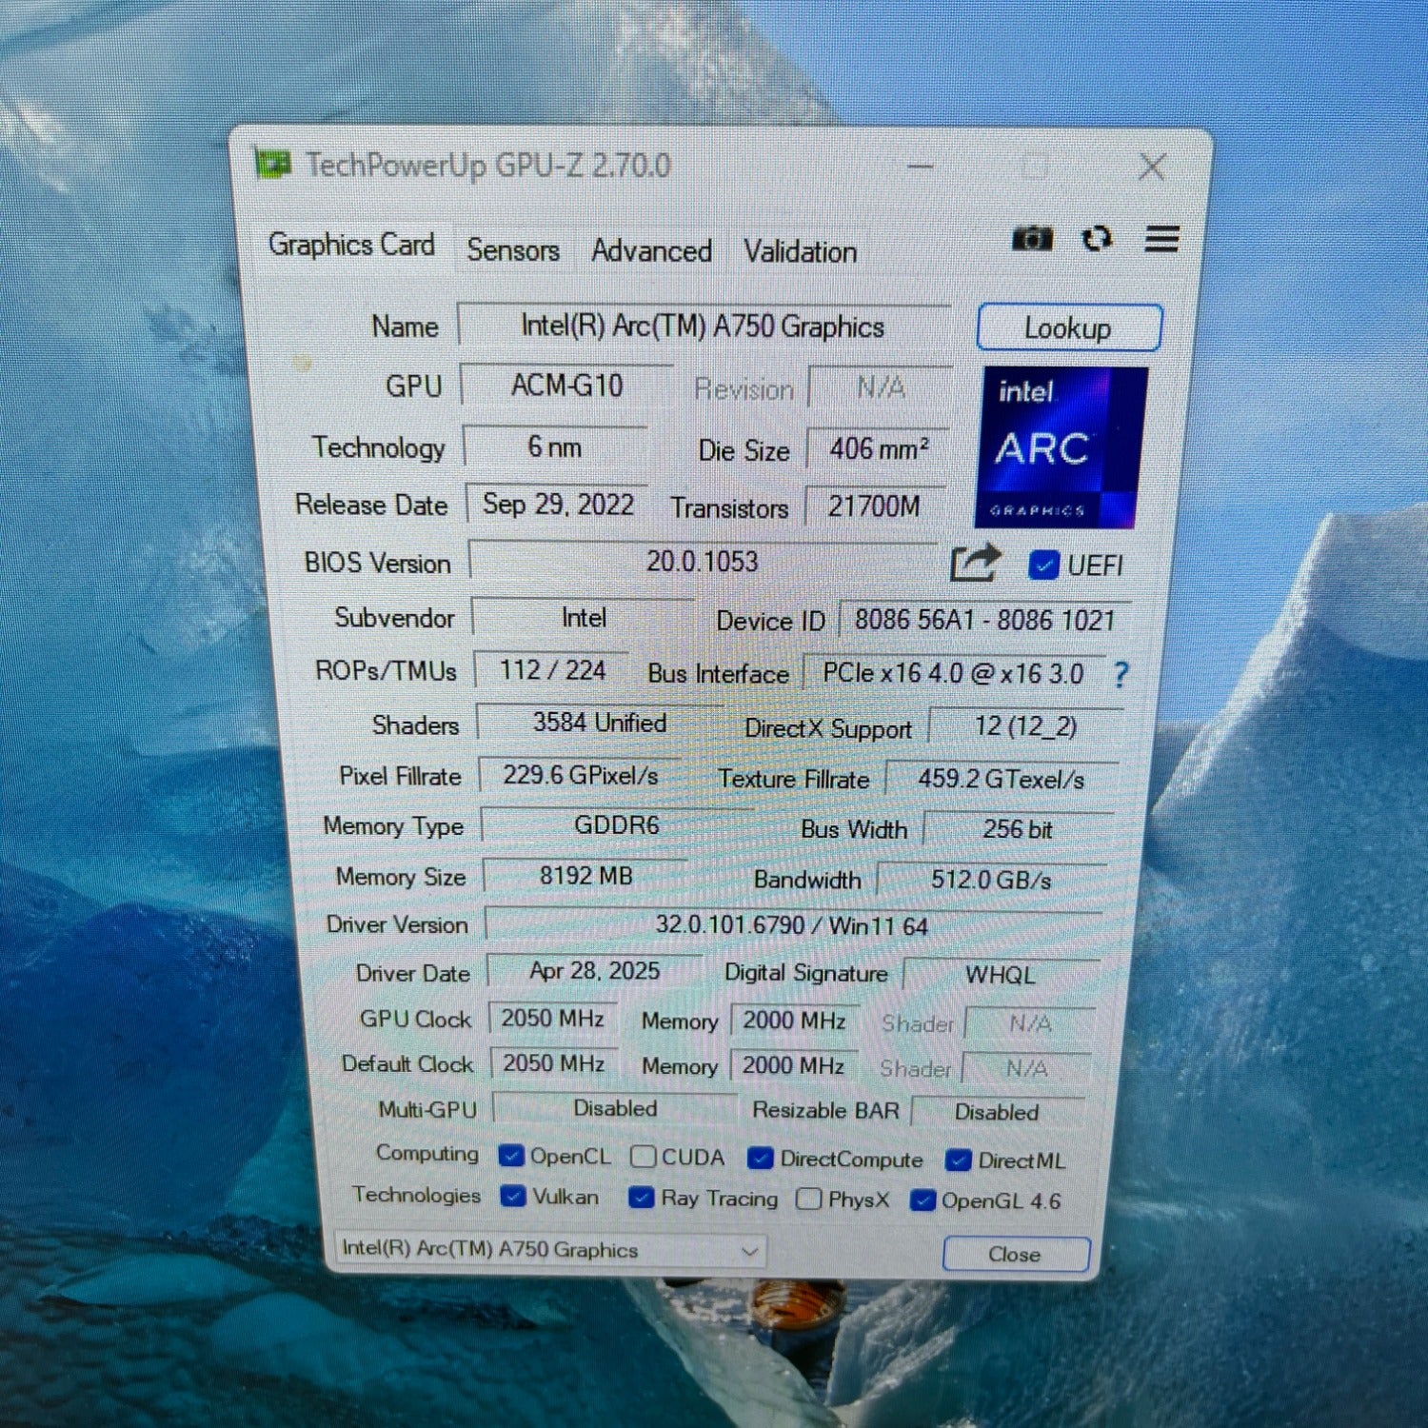Click the Technology value 6 nm
1428x1428 pixels.
(x=555, y=446)
